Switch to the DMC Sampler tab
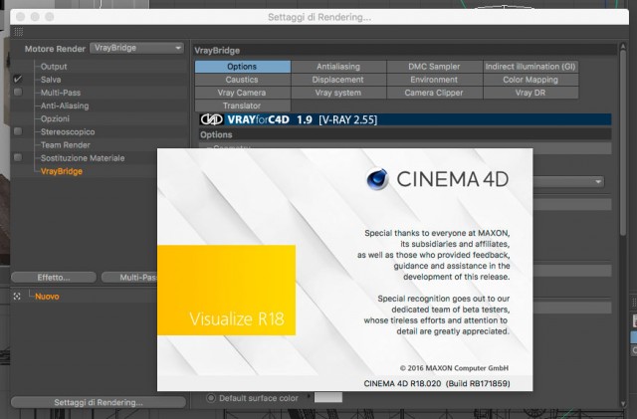Image resolution: width=637 pixels, height=419 pixels. coord(434,67)
